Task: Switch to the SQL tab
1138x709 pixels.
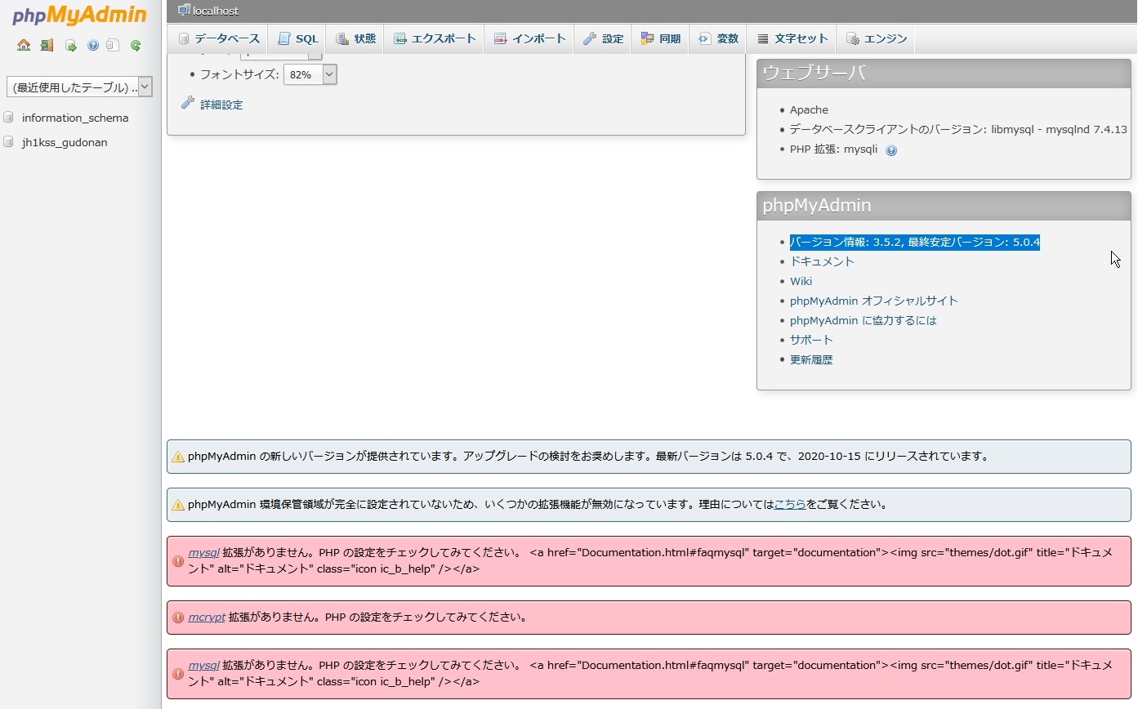Action: tap(297, 38)
